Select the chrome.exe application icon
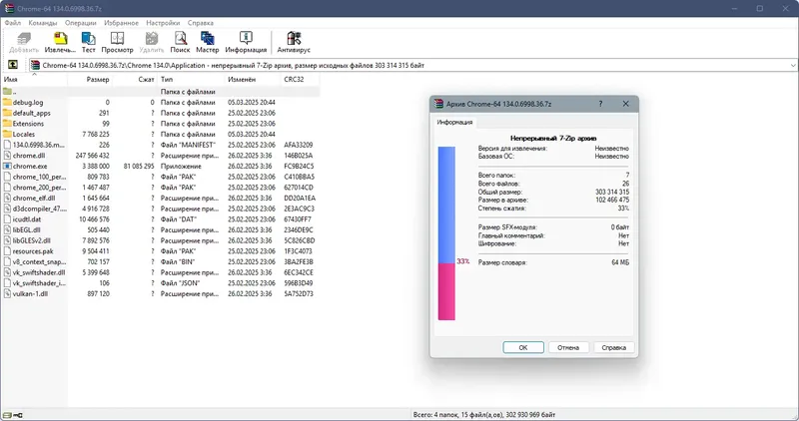The height and width of the screenshot is (421, 799). 7,166
